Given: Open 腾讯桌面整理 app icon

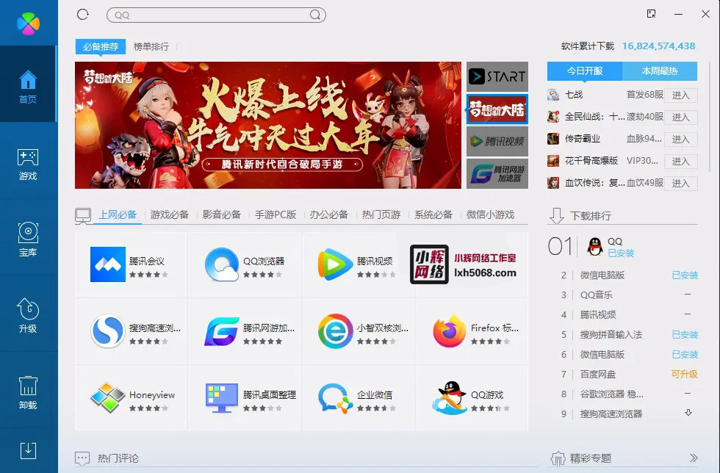Looking at the screenshot, I should click(222, 397).
